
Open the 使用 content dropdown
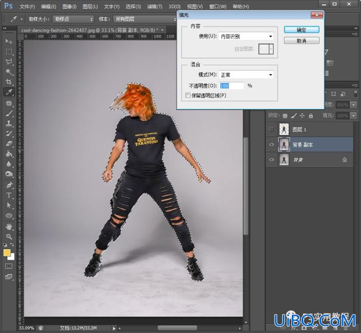coord(246,36)
